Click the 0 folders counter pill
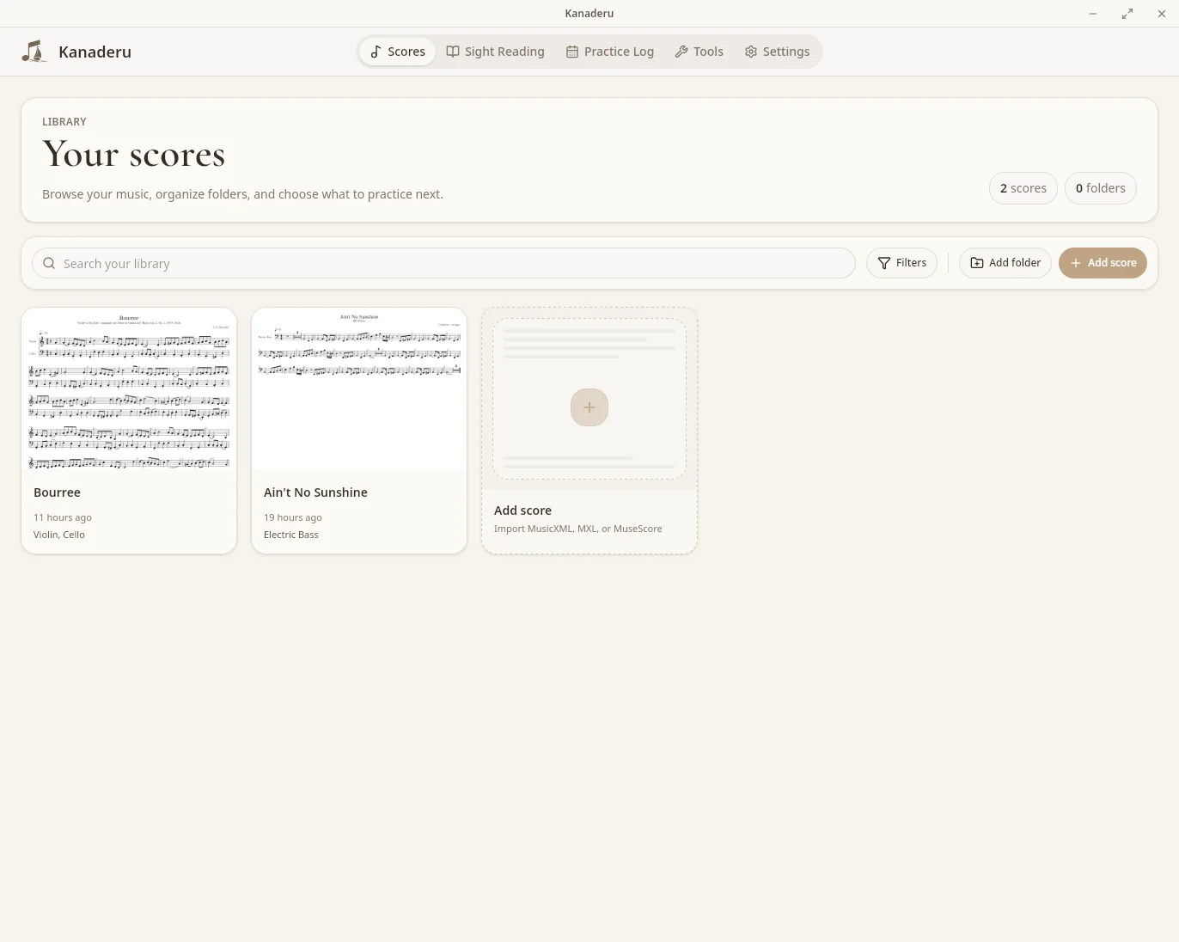 pos(1101,188)
